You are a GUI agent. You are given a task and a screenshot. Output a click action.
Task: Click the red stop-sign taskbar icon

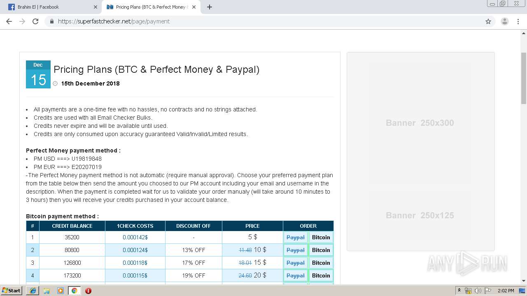pyautogui.click(x=88, y=291)
